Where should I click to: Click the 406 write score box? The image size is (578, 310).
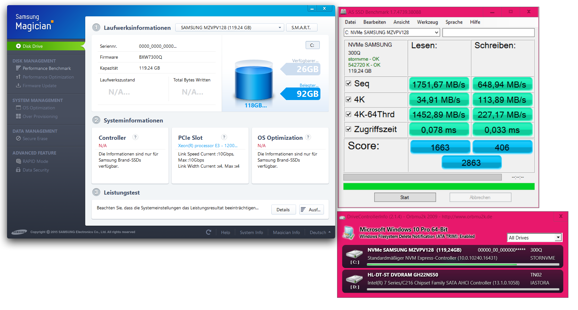tap(502, 147)
